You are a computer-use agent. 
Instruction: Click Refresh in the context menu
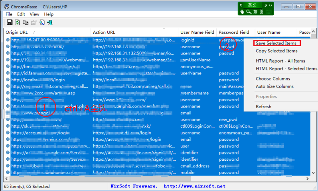pyautogui.click(x=263, y=107)
